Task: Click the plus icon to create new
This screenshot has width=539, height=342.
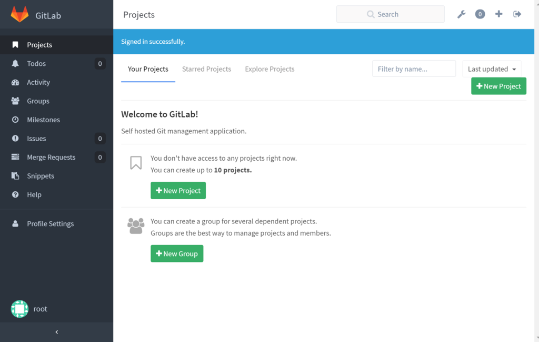Action: coord(498,14)
